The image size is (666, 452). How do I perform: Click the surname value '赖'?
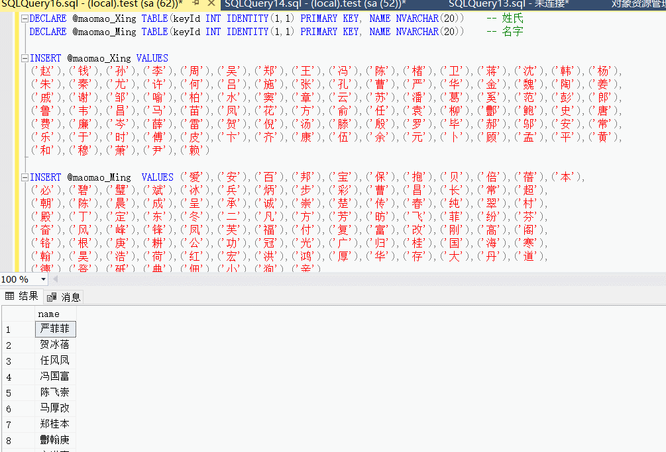[x=195, y=150]
